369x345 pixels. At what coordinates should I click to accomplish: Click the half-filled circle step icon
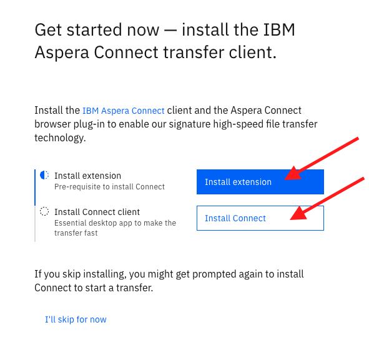click(44, 175)
